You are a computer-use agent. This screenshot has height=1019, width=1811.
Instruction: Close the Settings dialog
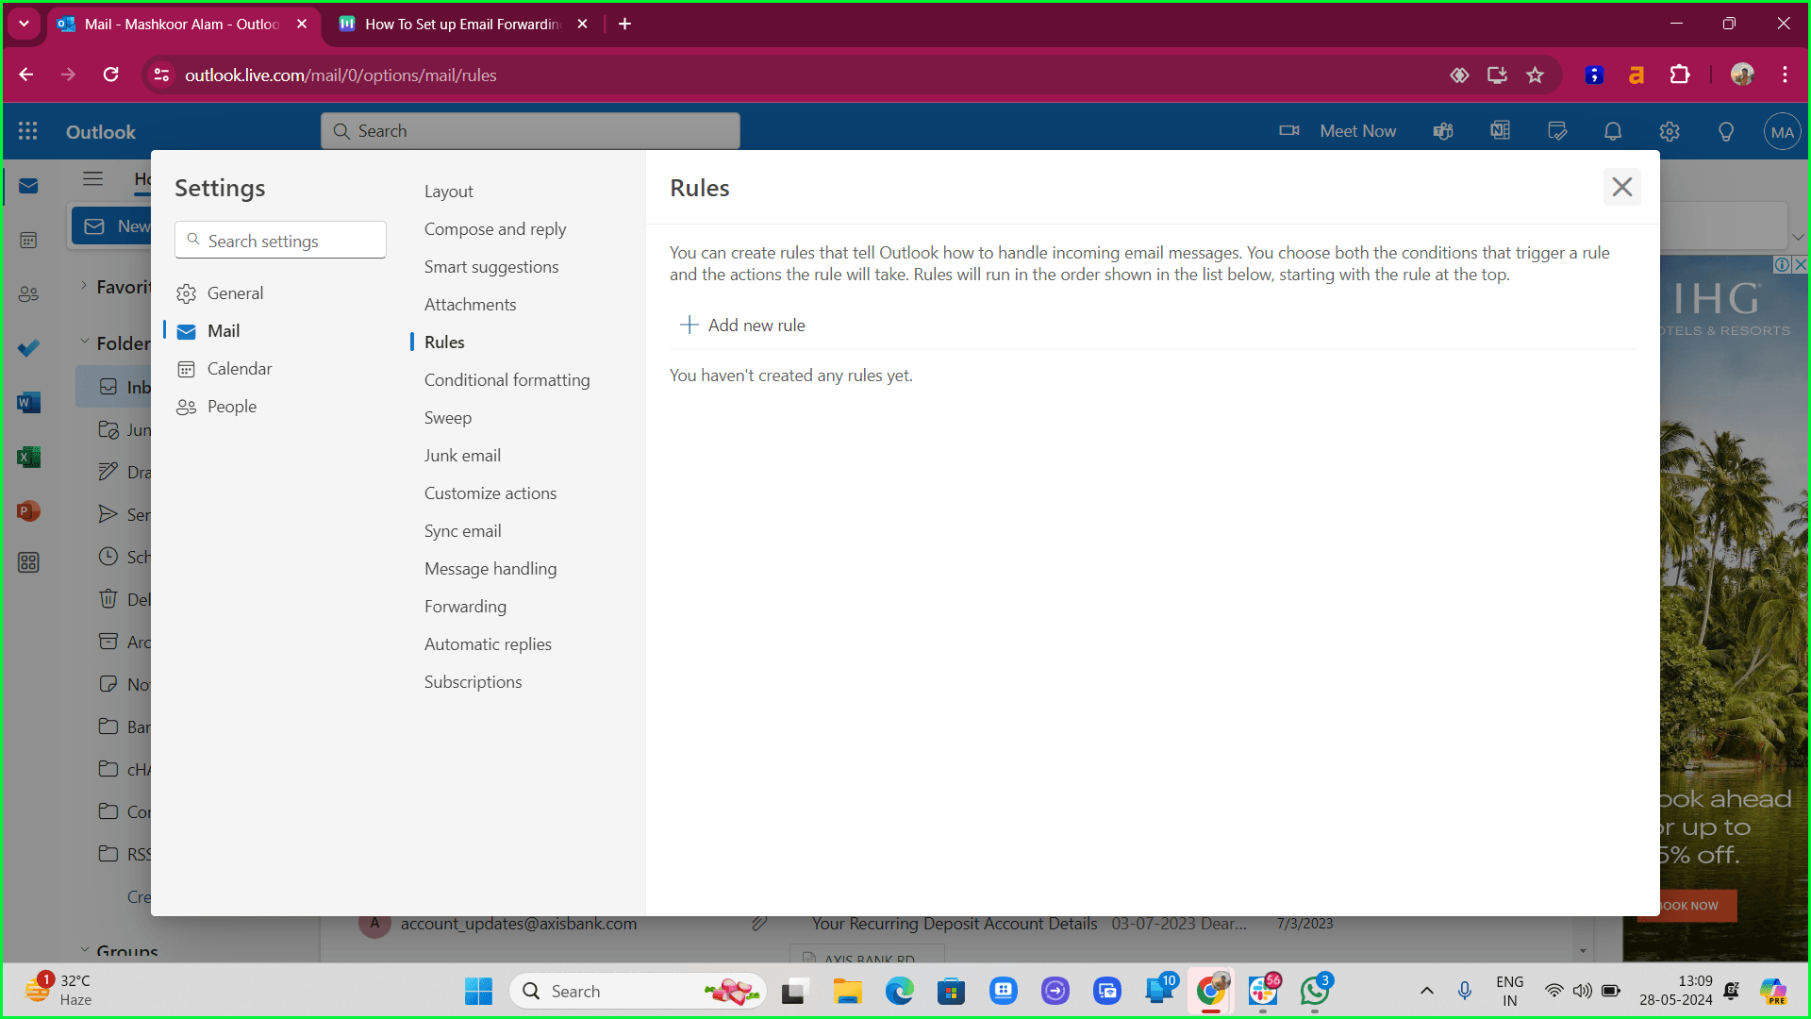point(1621,187)
